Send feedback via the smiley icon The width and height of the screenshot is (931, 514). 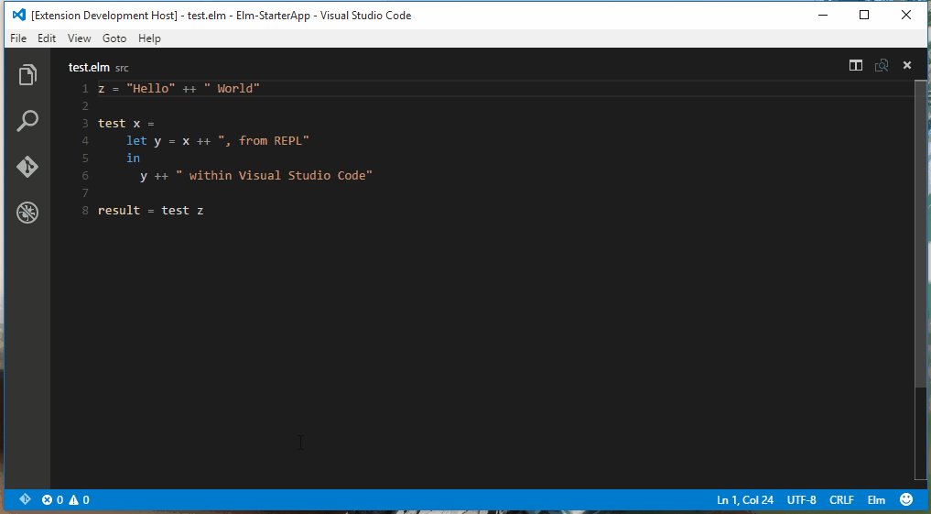(x=906, y=499)
